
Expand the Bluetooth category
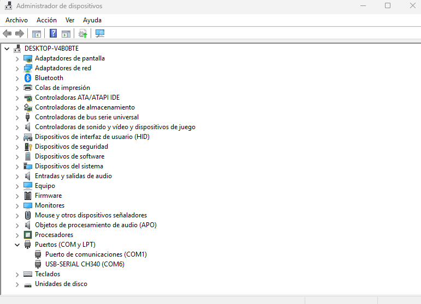point(17,78)
